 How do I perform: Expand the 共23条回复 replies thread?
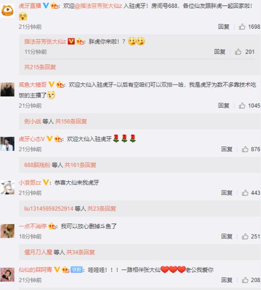(x=102, y=208)
